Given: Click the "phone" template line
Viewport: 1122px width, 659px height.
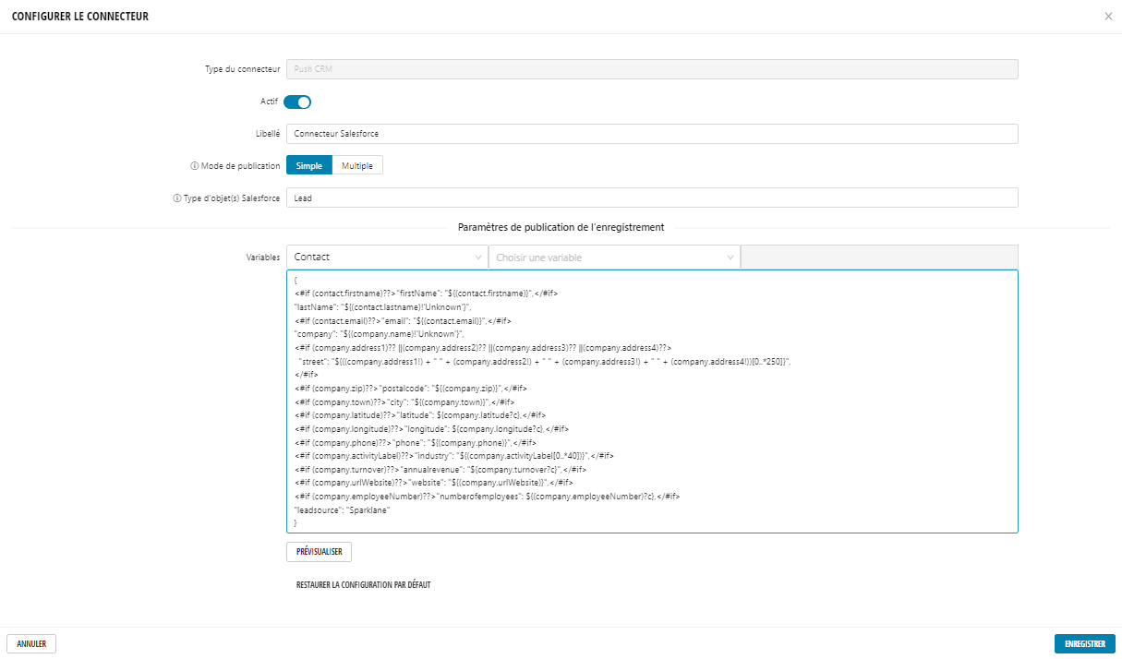Looking at the screenshot, I should (x=415, y=443).
